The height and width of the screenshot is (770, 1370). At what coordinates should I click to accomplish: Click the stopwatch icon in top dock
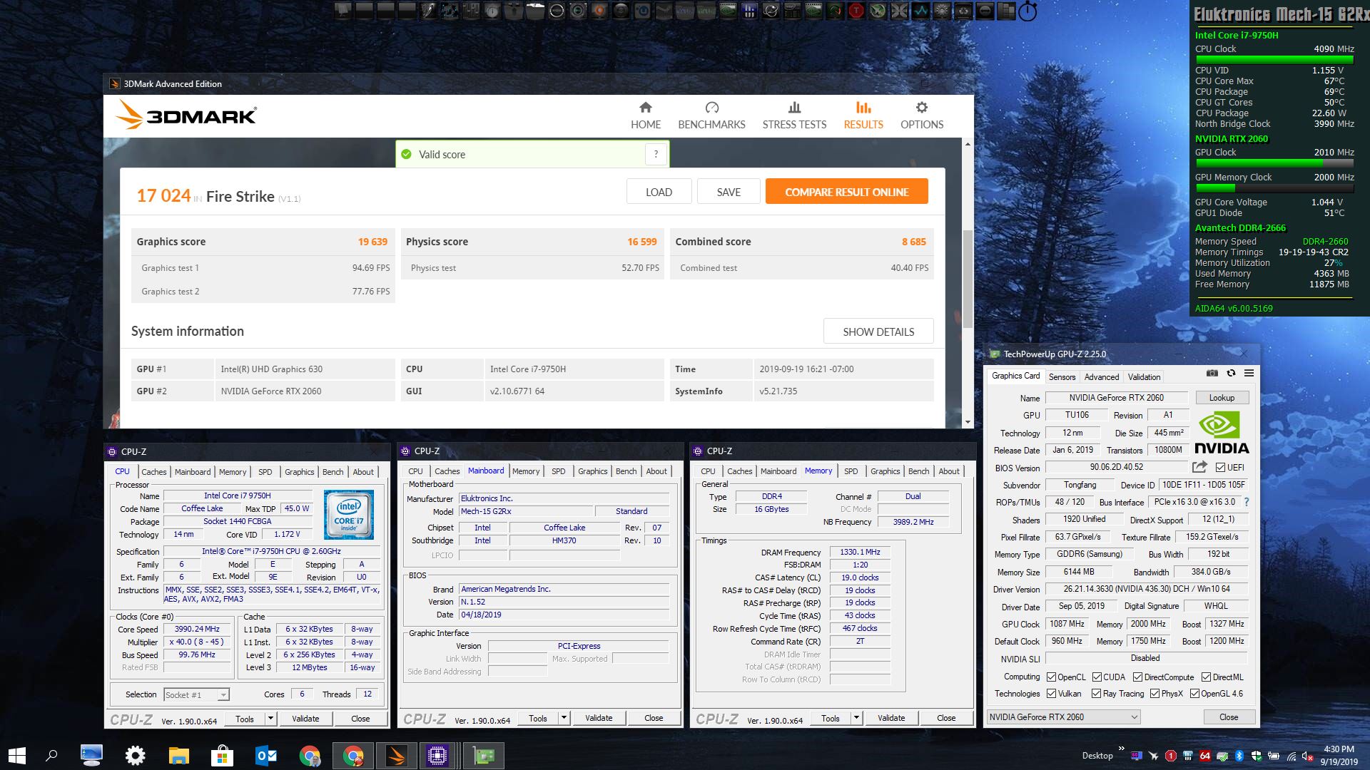[x=1027, y=11]
